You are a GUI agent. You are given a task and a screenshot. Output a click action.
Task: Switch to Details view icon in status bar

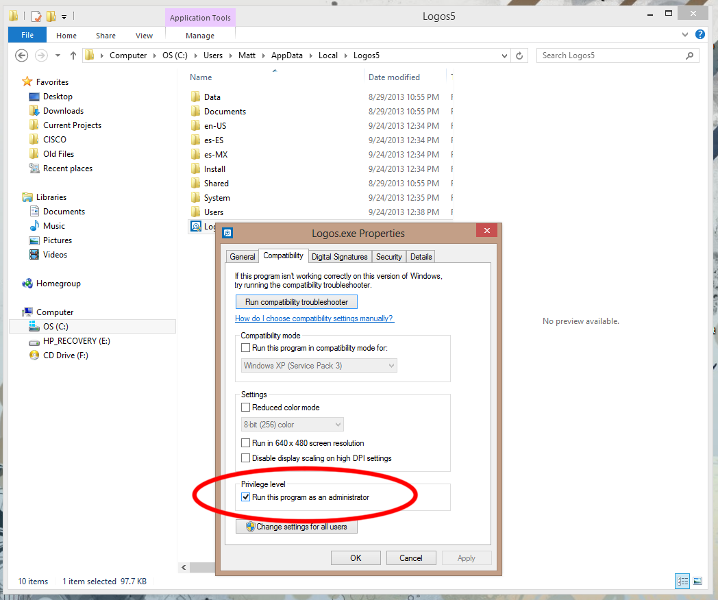click(x=683, y=582)
